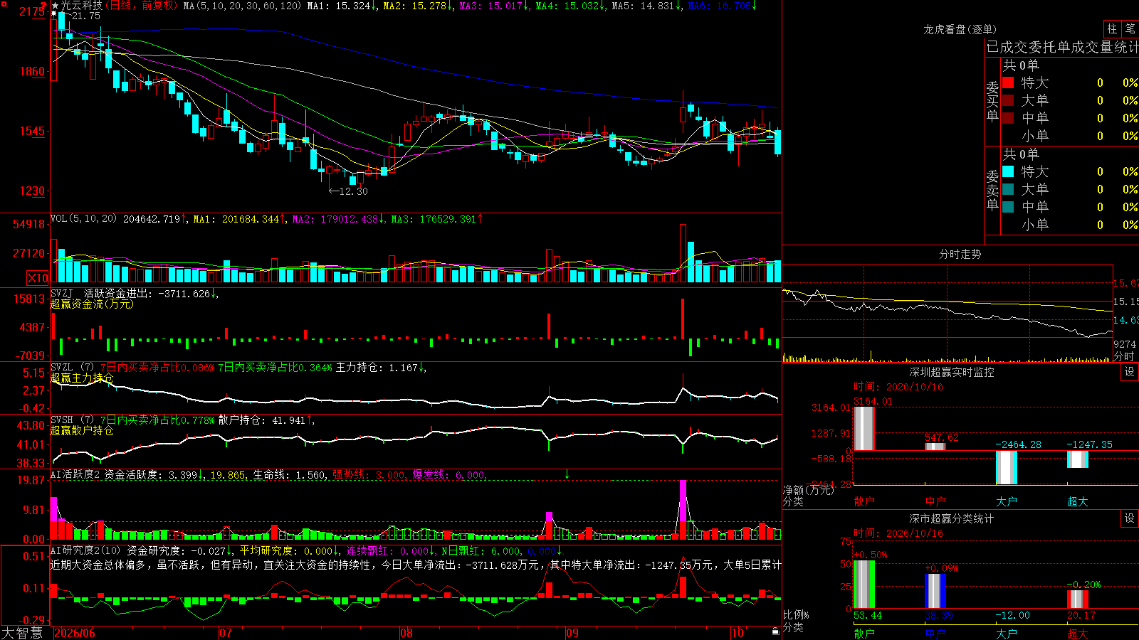Open settings 设 for 深市超赢分类统计
The height and width of the screenshot is (640, 1139).
tap(1130, 518)
